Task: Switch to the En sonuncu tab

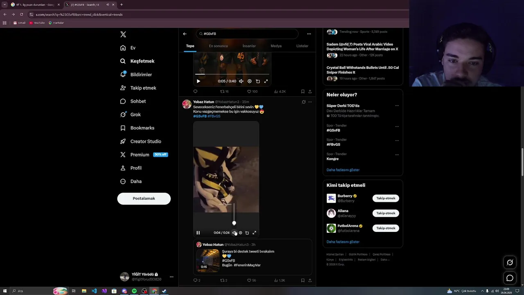Action: (218, 46)
